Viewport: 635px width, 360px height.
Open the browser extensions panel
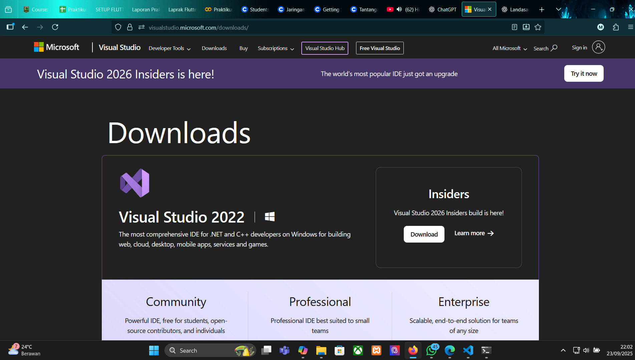616,27
